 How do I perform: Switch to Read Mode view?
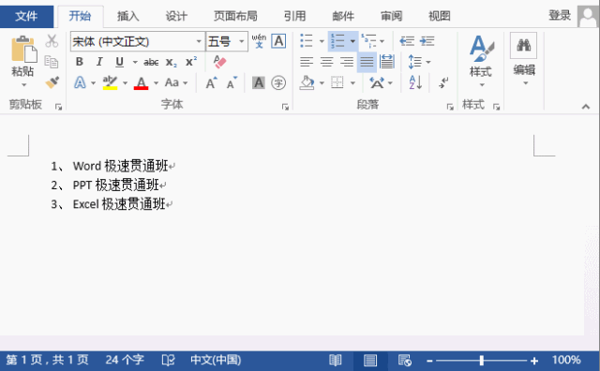(336, 361)
